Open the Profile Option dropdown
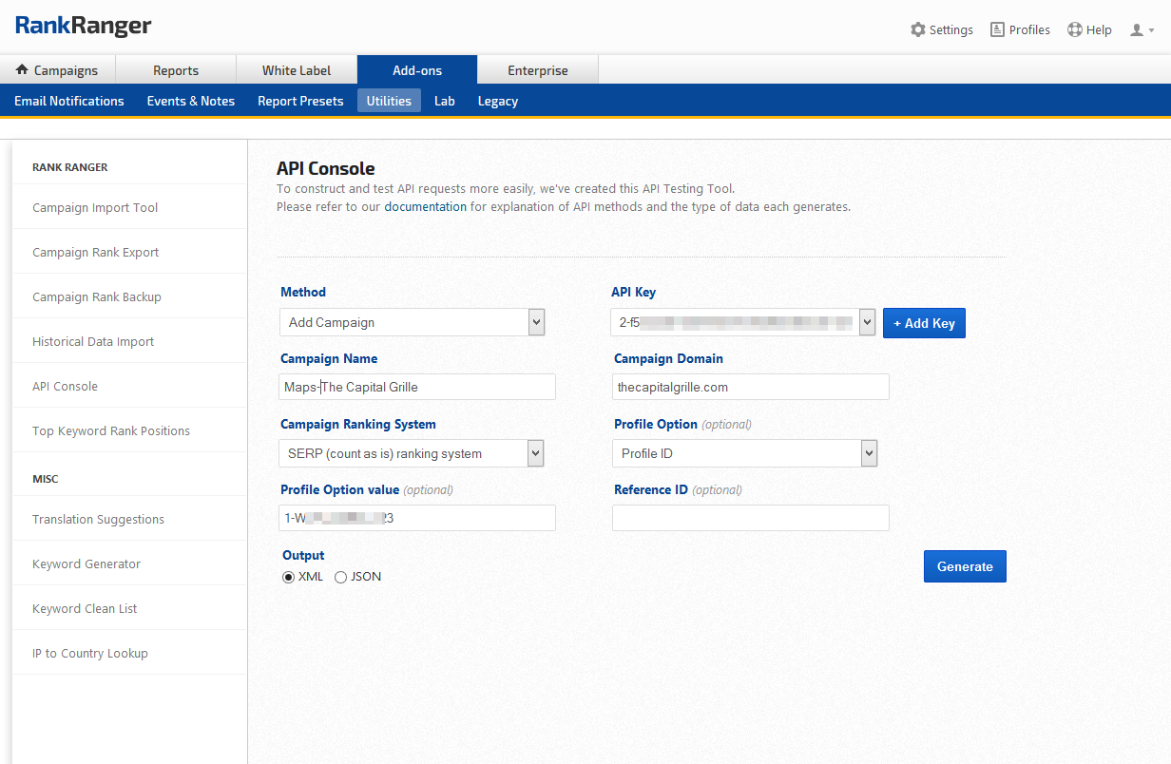Viewport: 1171px width, 764px height. tap(869, 453)
